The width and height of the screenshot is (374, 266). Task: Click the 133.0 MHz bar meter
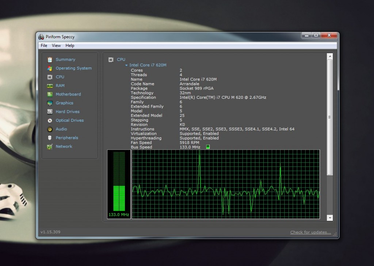pos(119,184)
